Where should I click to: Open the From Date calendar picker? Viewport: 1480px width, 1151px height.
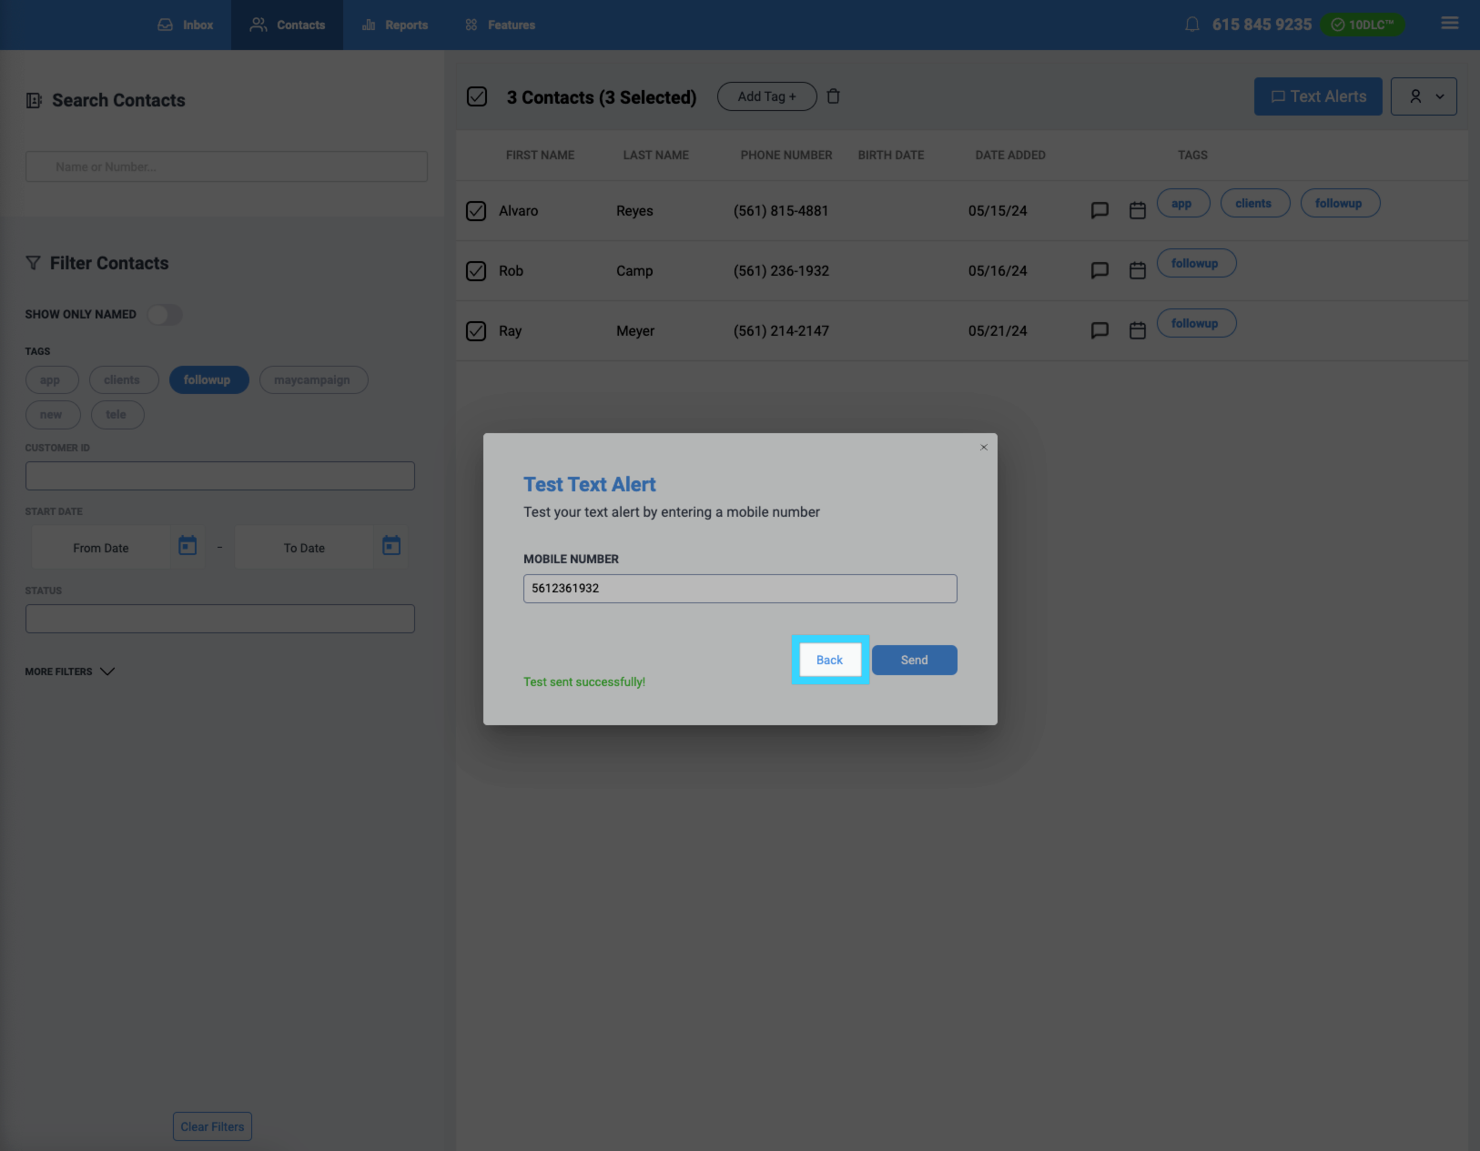188,546
